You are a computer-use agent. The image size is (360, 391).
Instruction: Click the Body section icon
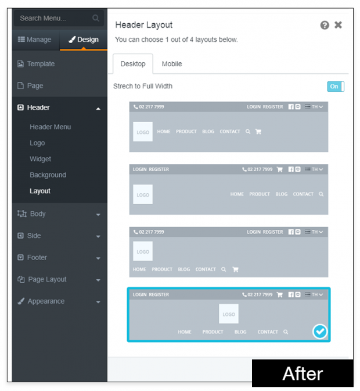pos(21,214)
